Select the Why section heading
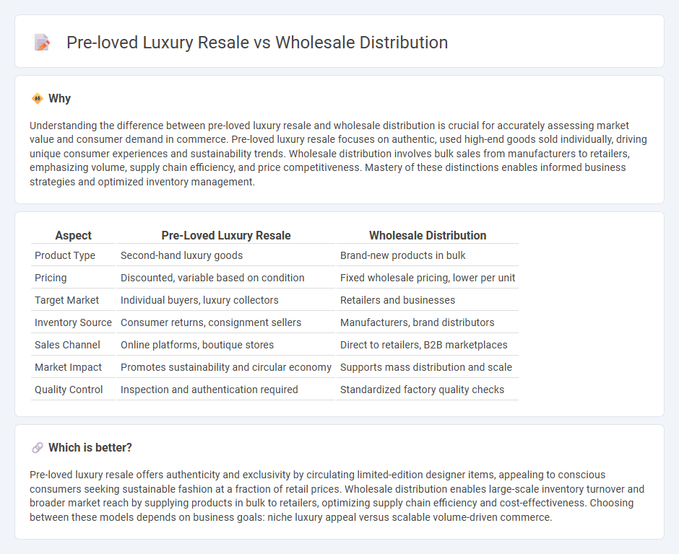The height and width of the screenshot is (554, 679). 59,99
